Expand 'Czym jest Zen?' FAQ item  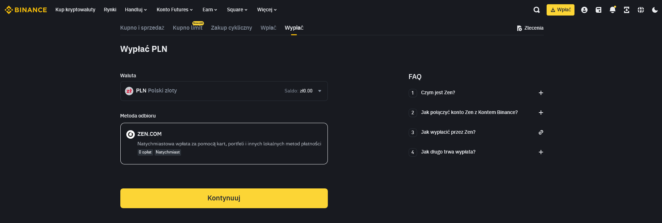541,93
